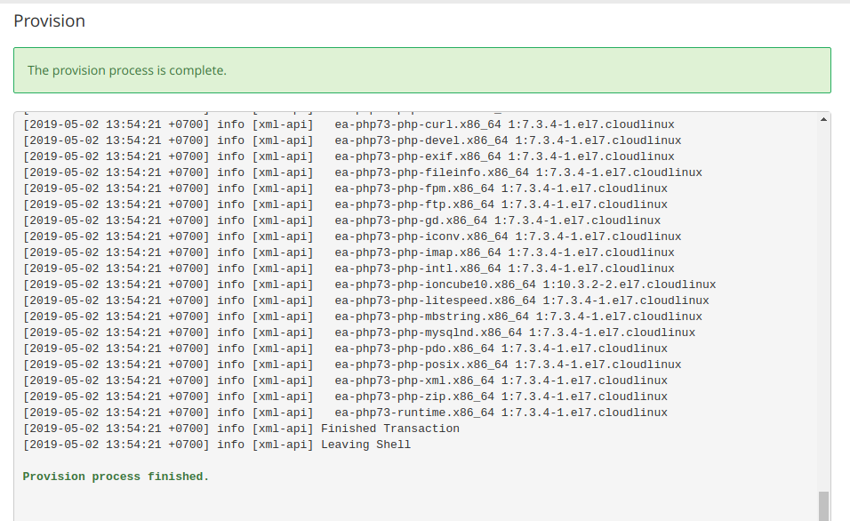Click the provision process is complete alert
This screenshot has width=850, height=521.
[421, 70]
